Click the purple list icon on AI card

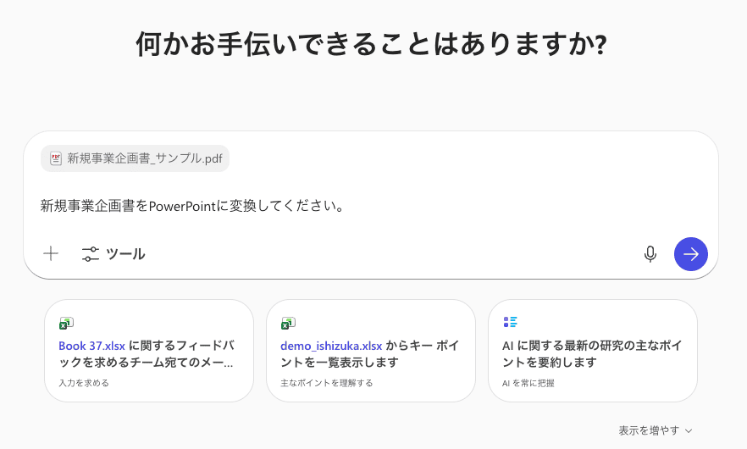click(x=510, y=322)
